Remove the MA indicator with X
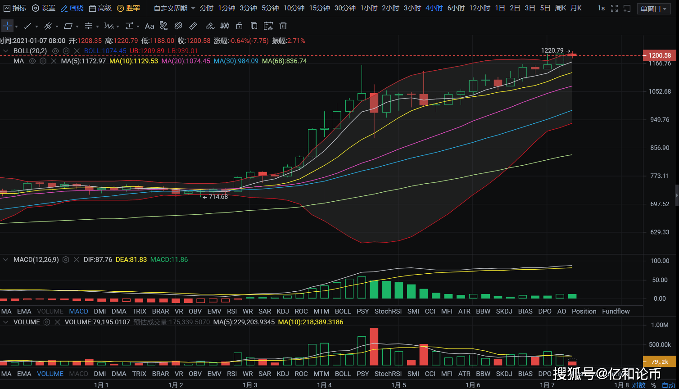Screen dimensions: 679x389 [x=54, y=61]
